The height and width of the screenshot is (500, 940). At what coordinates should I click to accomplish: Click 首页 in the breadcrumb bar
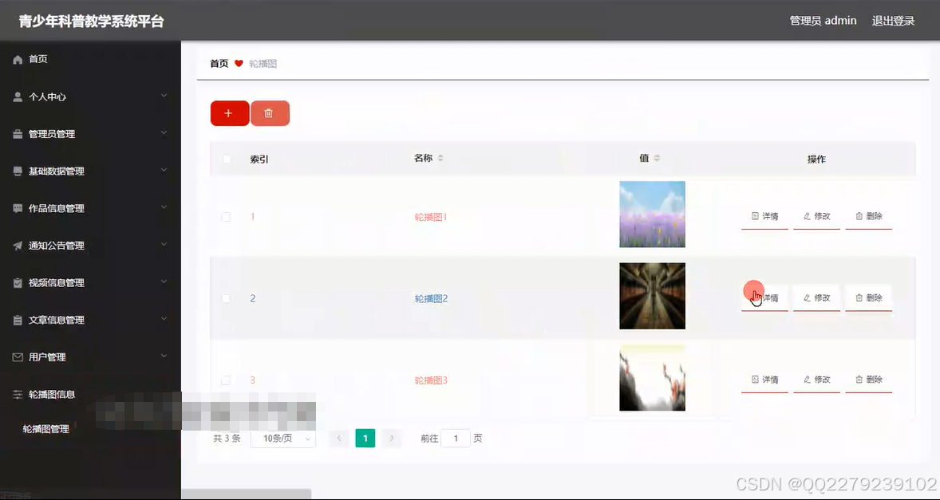click(218, 63)
